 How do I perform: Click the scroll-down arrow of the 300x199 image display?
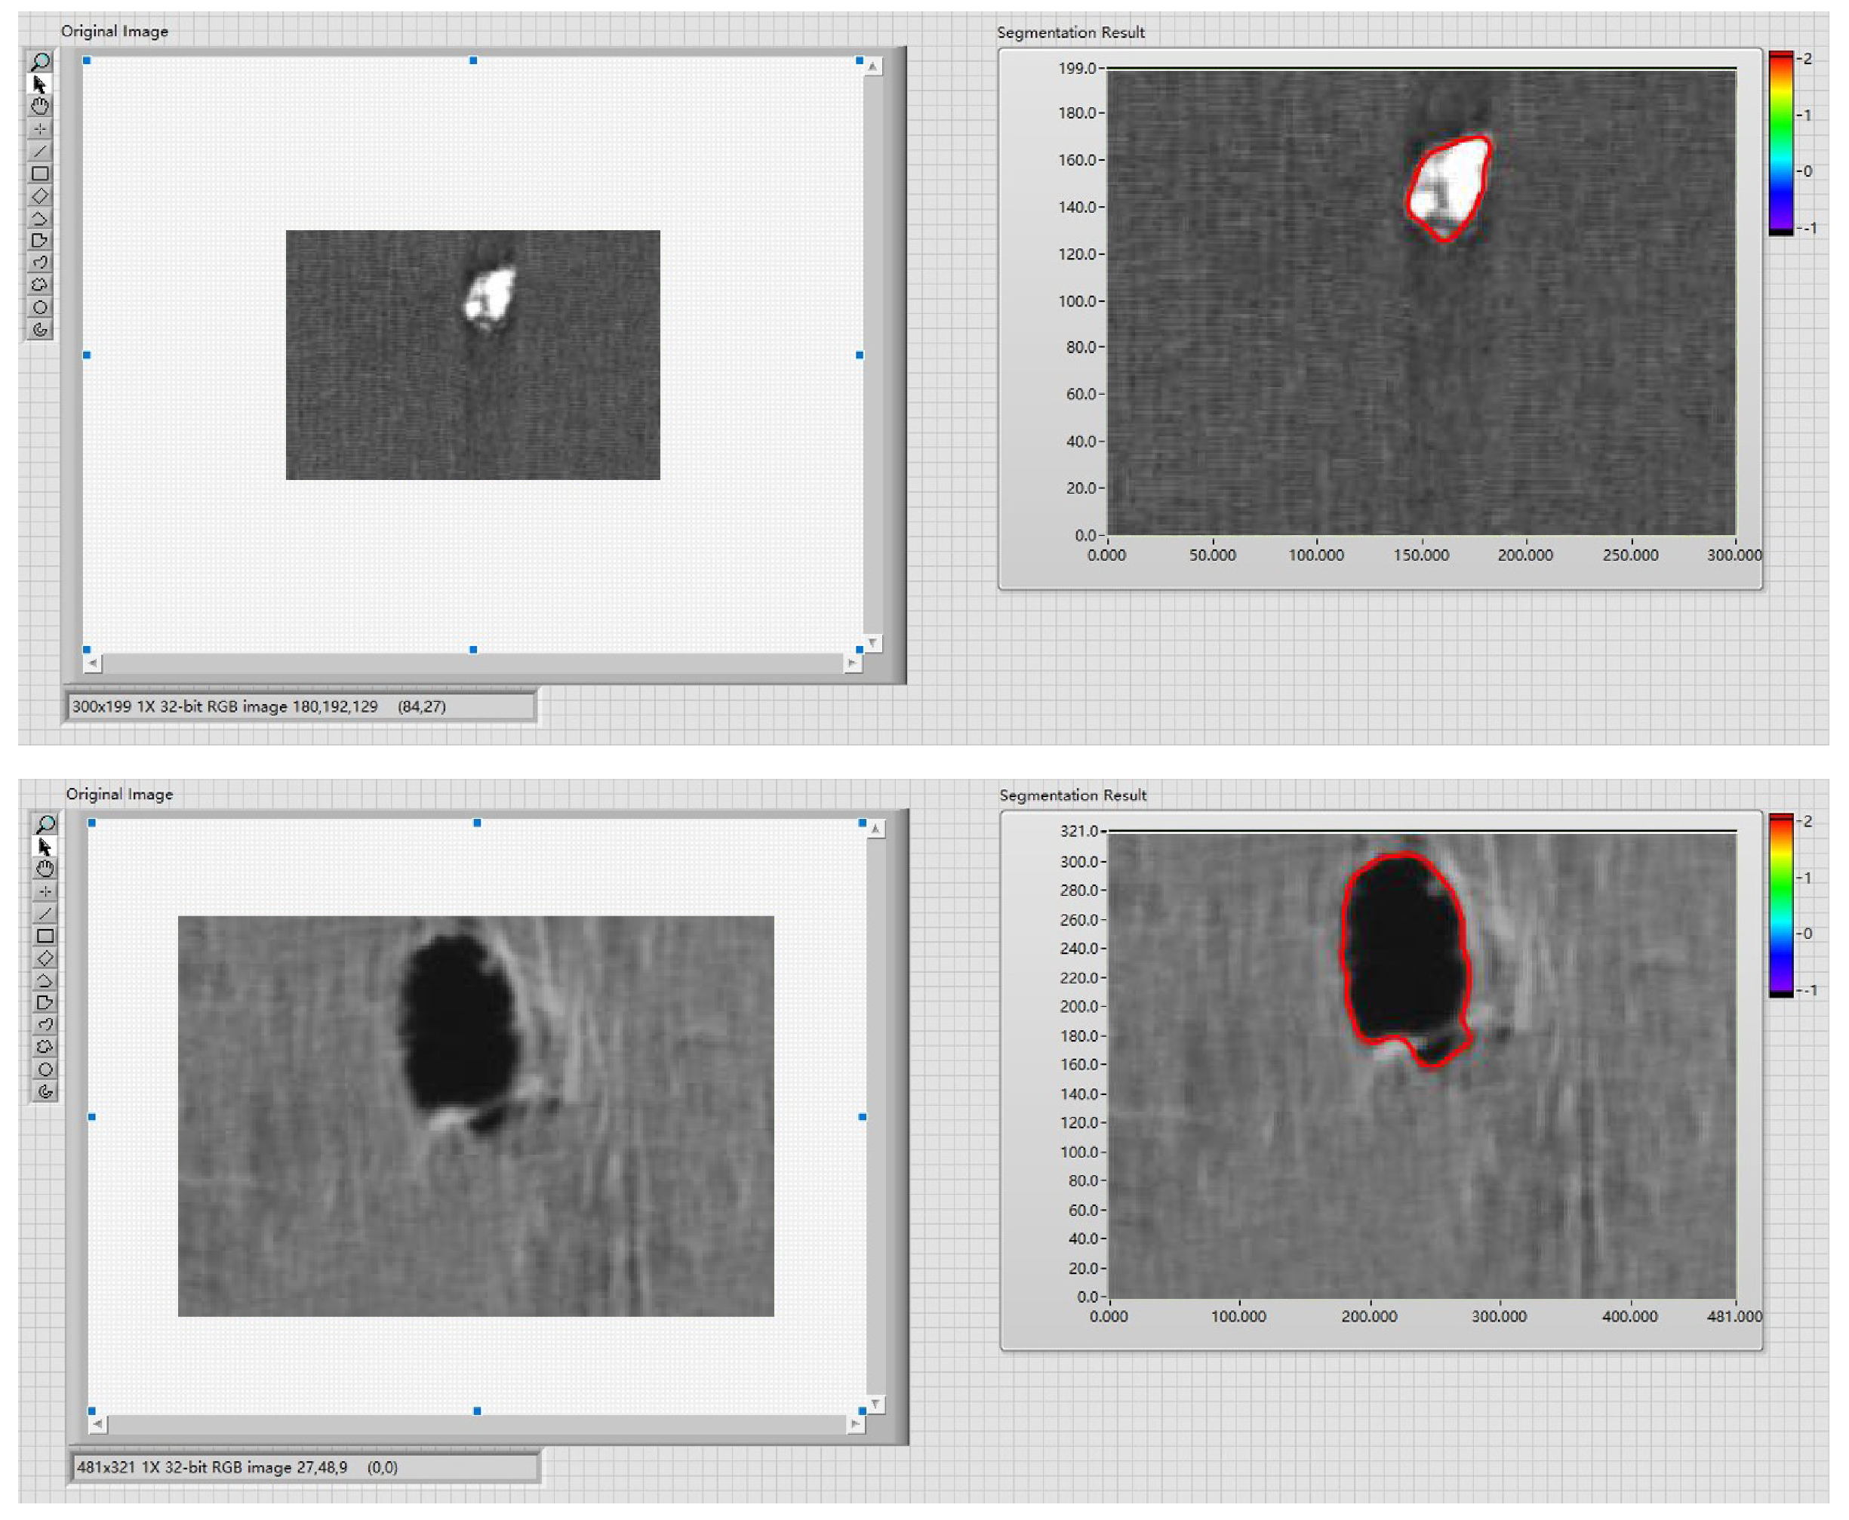point(873,644)
